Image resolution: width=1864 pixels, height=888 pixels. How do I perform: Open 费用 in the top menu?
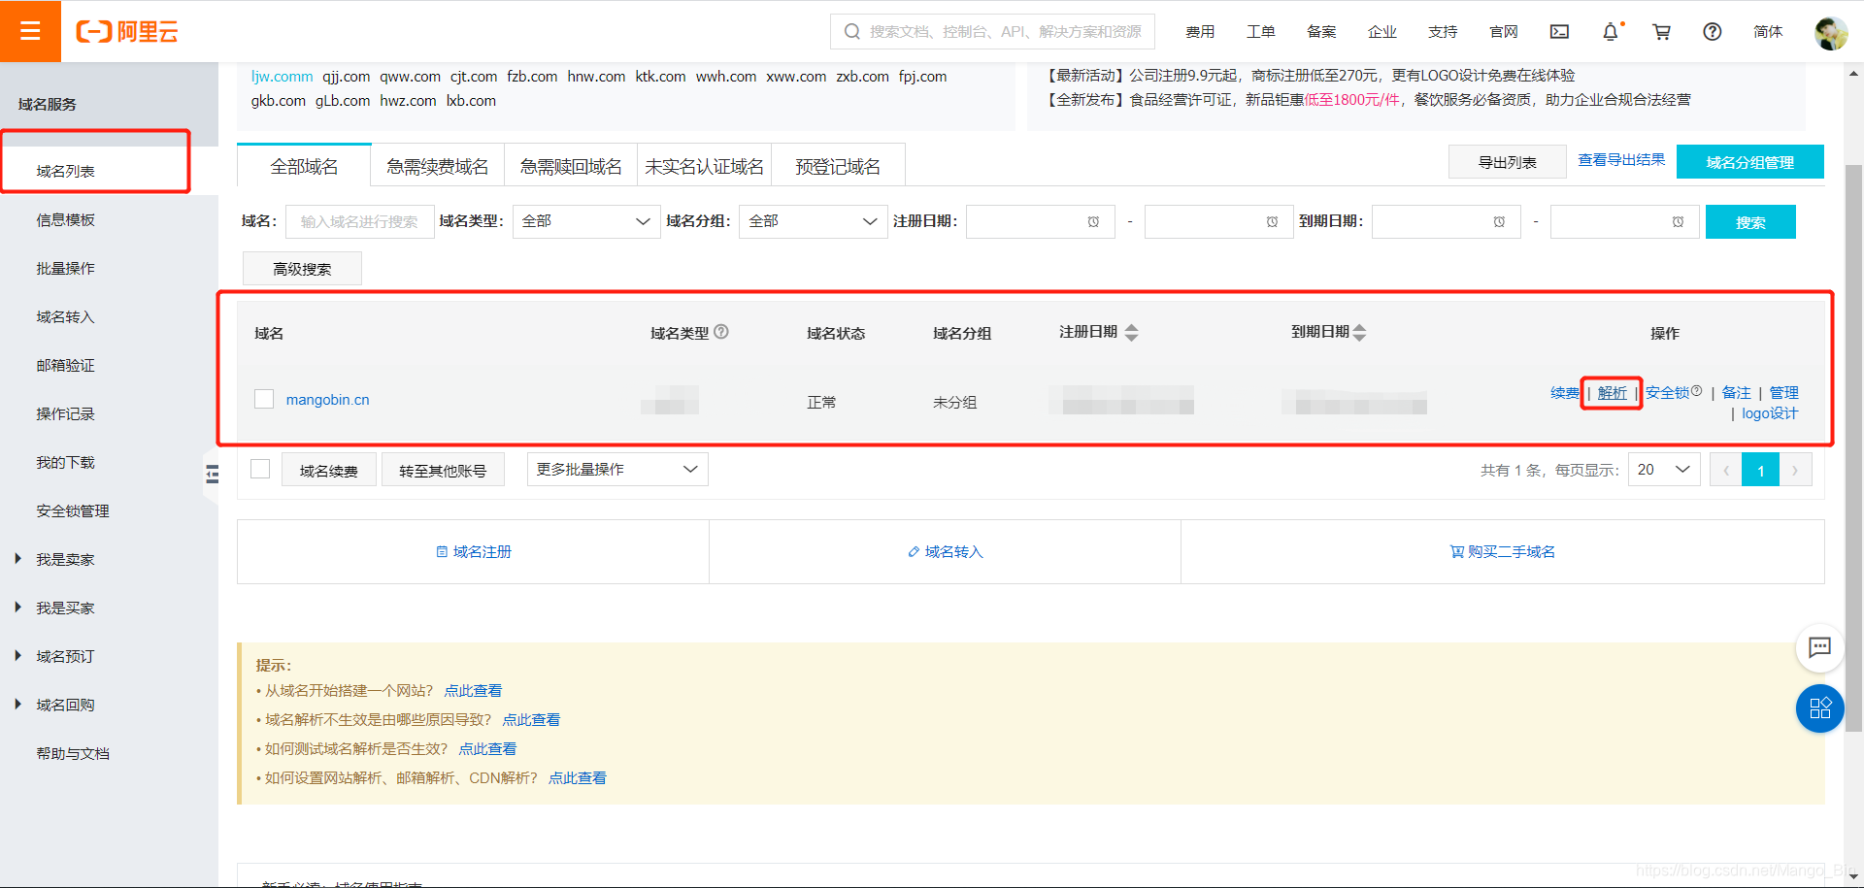tap(1200, 32)
